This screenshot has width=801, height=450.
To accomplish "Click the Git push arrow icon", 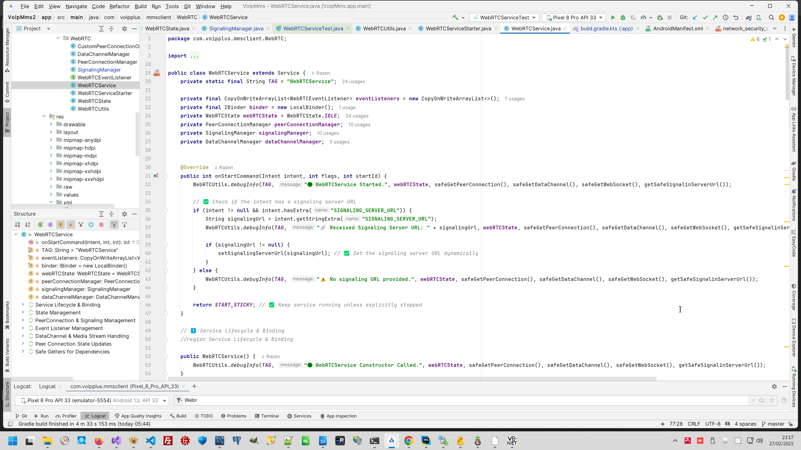I will [715, 17].
